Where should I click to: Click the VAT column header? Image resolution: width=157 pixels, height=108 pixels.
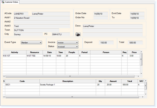[141, 81]
